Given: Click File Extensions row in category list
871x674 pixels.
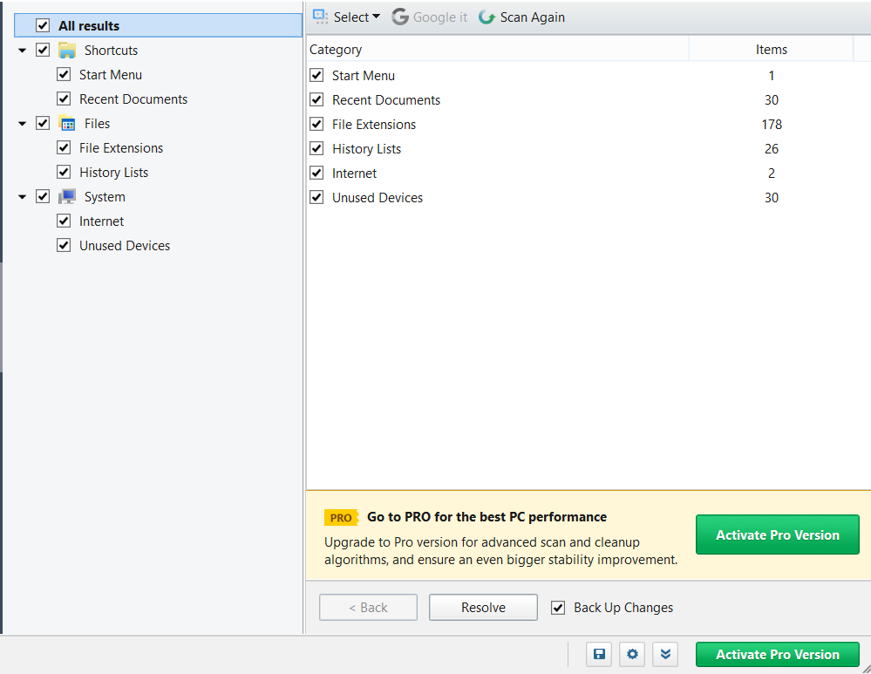Looking at the screenshot, I should [581, 124].
